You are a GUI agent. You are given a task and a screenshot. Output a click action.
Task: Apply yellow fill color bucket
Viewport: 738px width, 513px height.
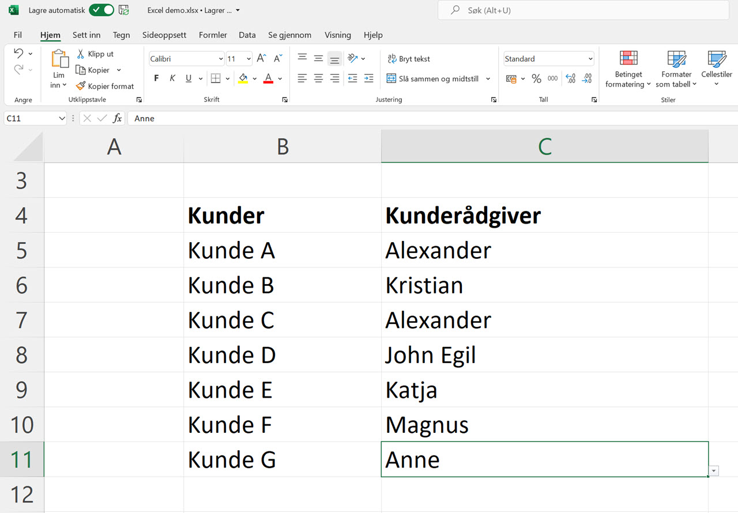243,78
